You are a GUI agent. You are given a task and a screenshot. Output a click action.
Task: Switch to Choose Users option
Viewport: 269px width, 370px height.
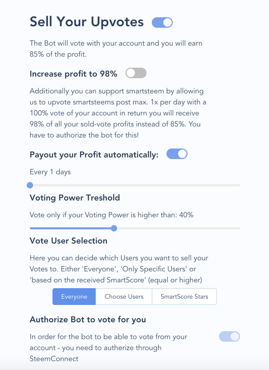[124, 297]
